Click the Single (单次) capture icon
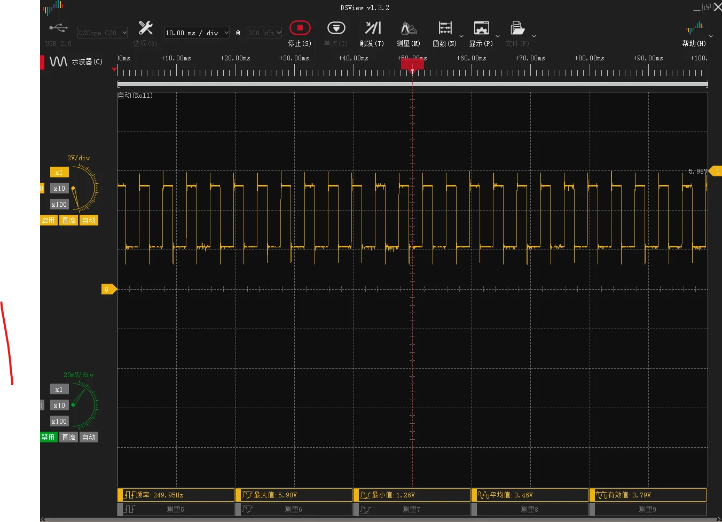The height and width of the screenshot is (522, 722). pyautogui.click(x=336, y=28)
